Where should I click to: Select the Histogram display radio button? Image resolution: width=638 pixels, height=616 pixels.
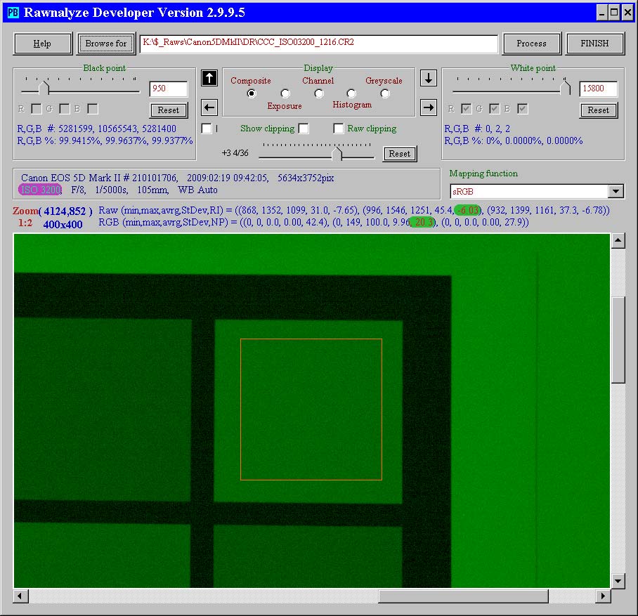point(351,93)
